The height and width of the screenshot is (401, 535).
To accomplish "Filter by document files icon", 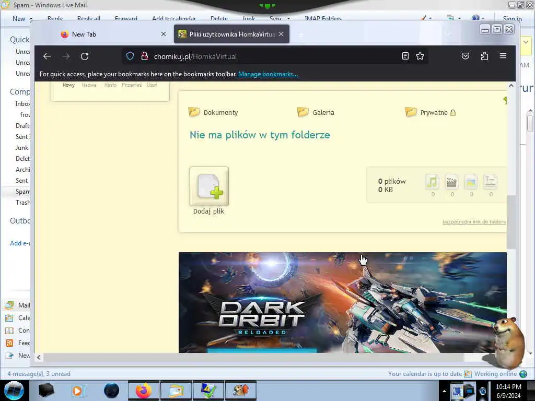I will coord(490,182).
